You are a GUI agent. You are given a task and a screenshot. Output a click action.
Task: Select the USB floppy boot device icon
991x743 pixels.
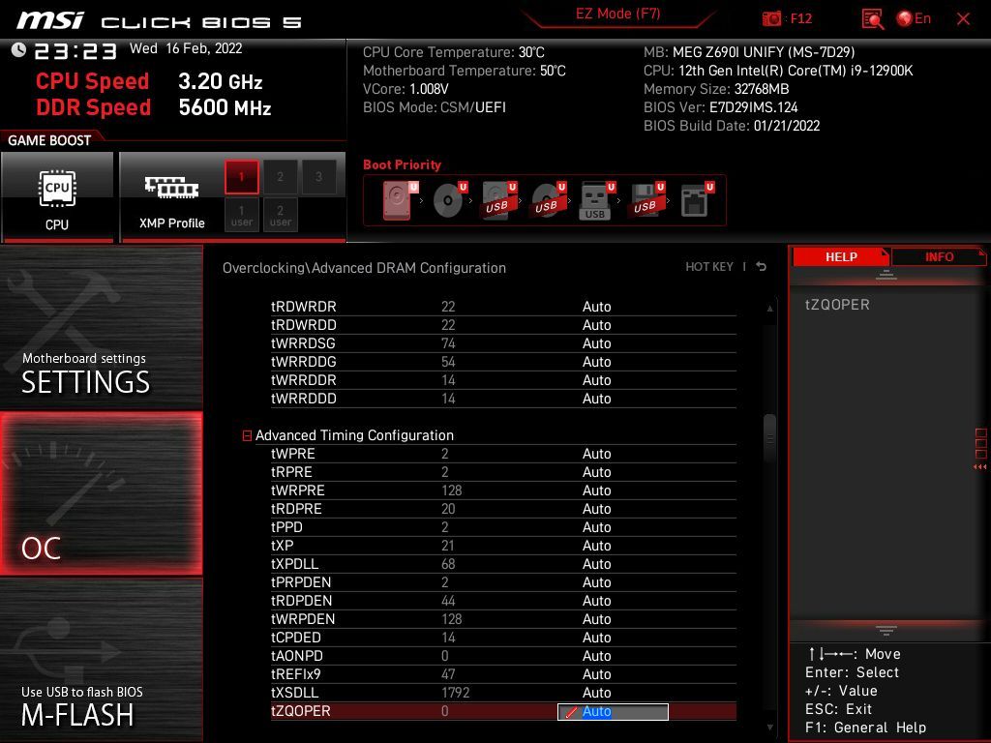646,200
